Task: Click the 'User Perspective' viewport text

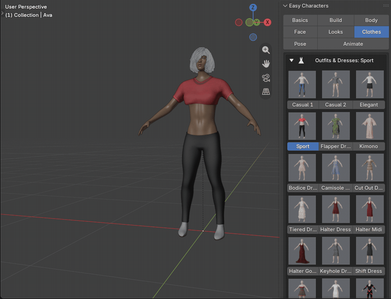Action: 26,7
